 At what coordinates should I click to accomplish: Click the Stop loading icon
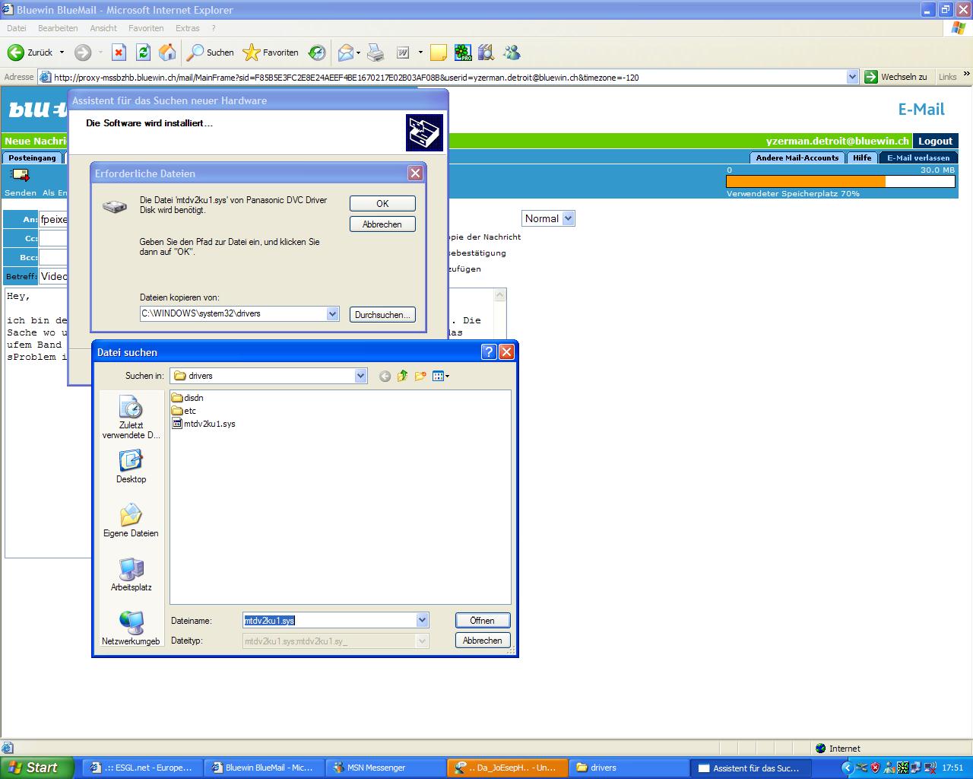click(x=119, y=52)
